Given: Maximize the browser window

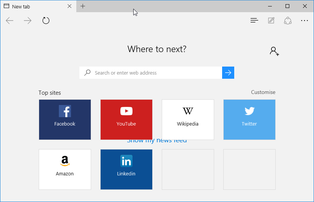Looking at the screenshot, I should pos(287,6).
